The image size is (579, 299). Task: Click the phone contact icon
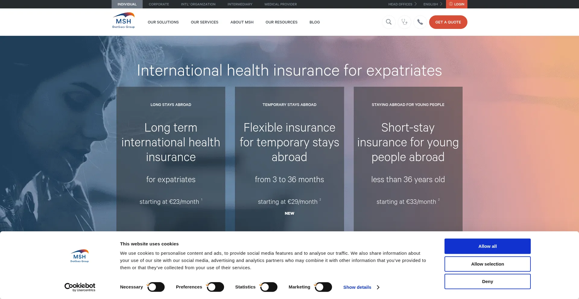click(x=420, y=22)
